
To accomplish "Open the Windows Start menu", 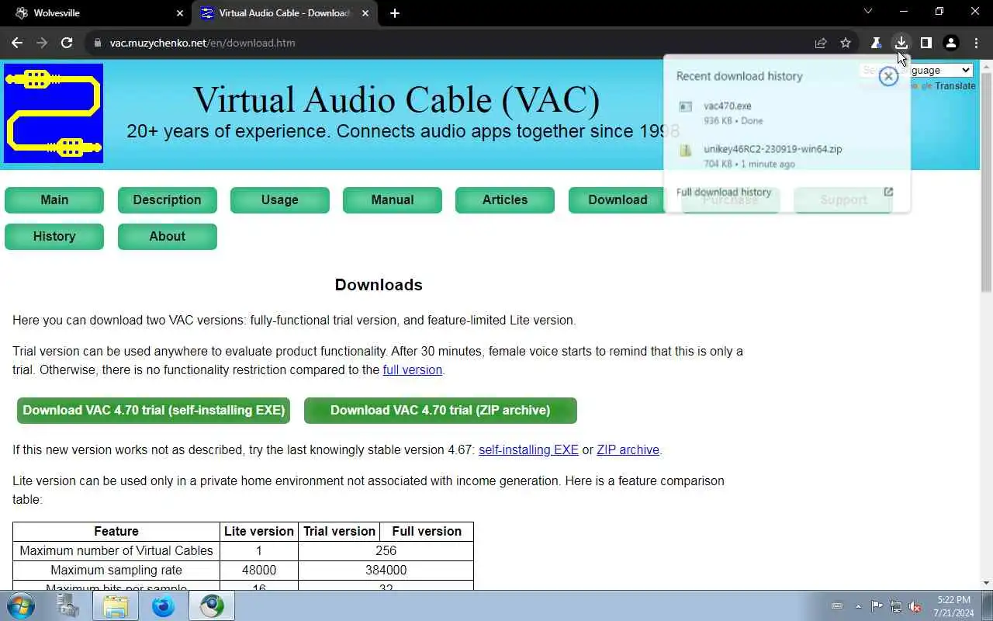I will (x=20, y=605).
